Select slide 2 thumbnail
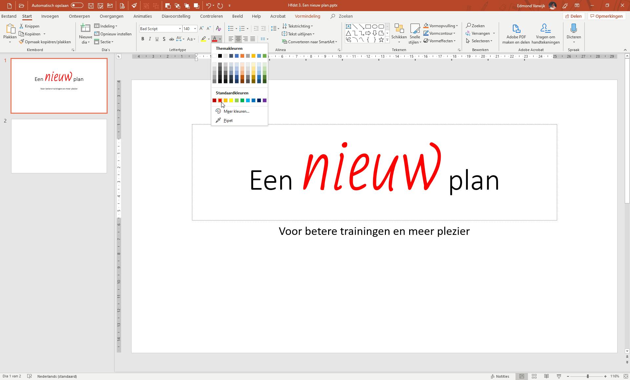630x380 pixels. coord(59,146)
